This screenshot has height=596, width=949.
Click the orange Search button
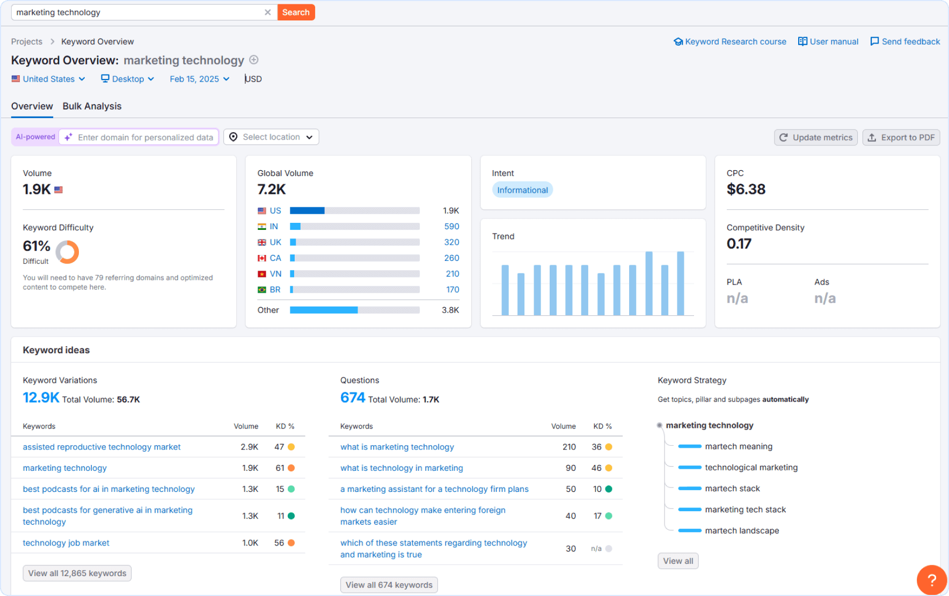pyautogui.click(x=296, y=12)
